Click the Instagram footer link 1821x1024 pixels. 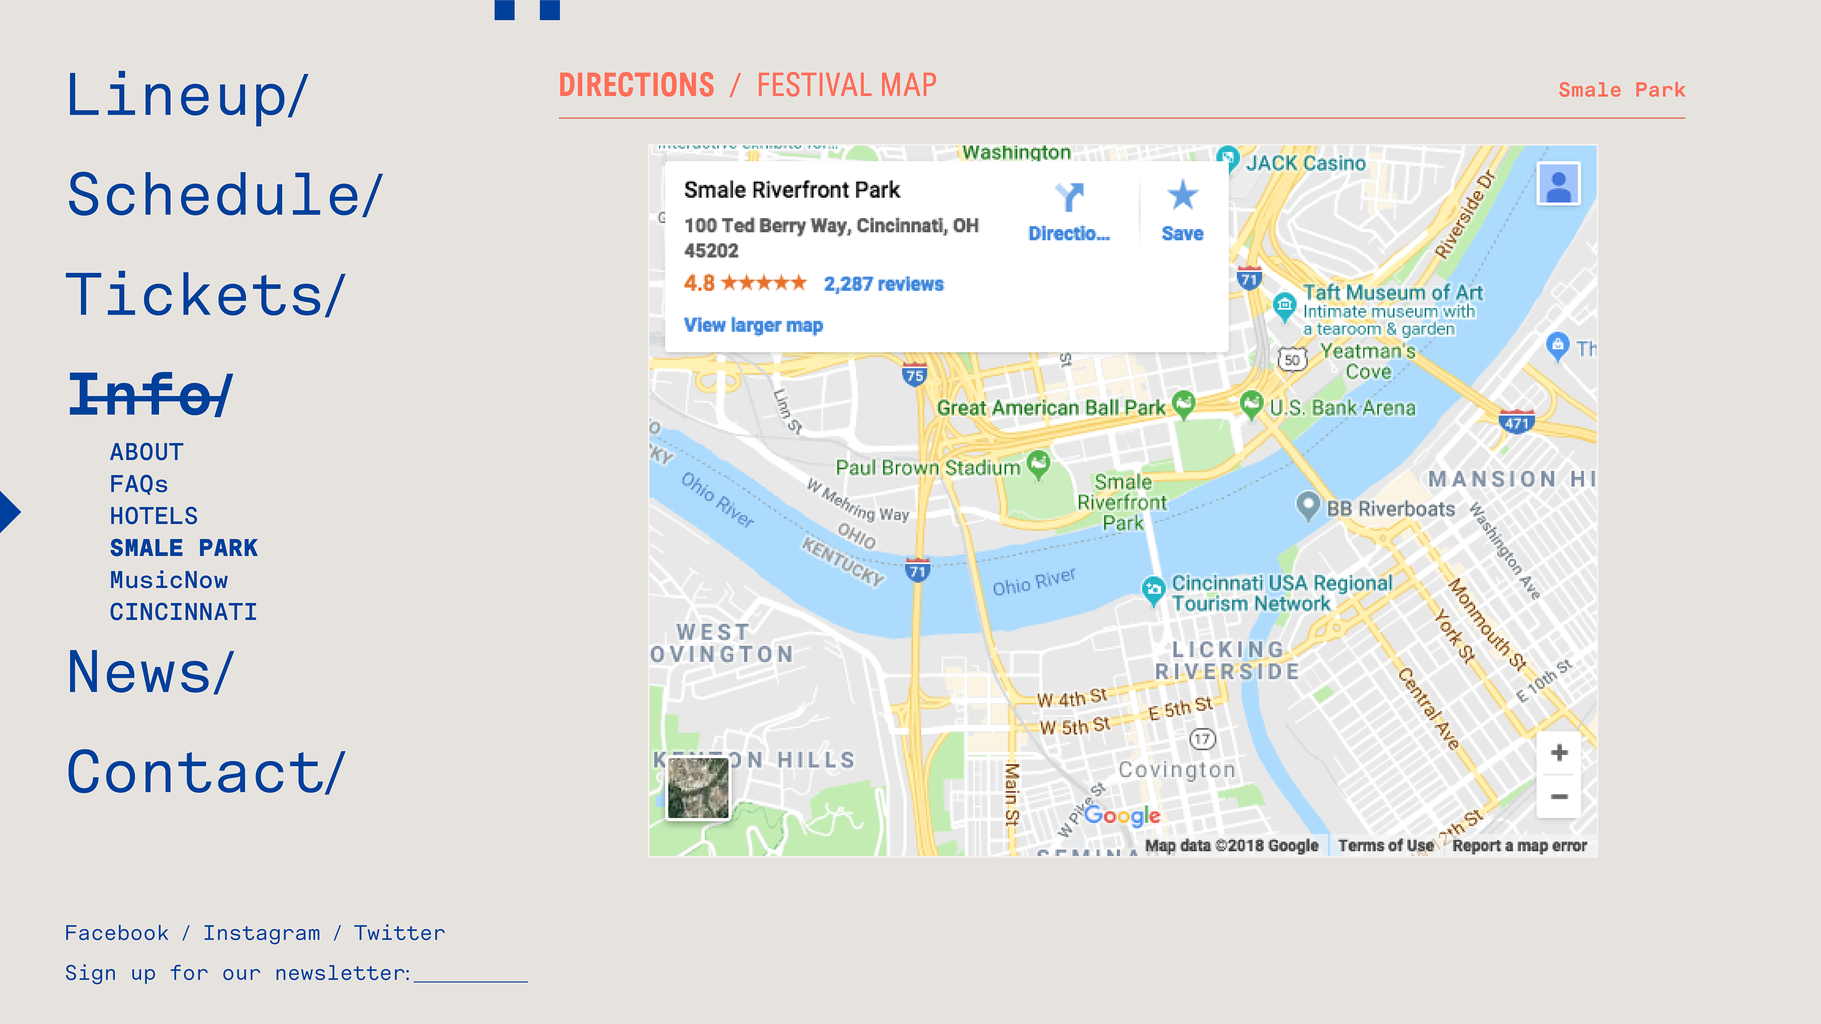pyautogui.click(x=262, y=933)
